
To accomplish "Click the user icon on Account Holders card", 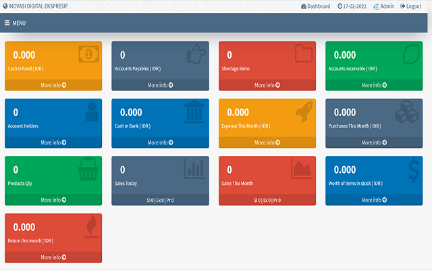I will point(92,111).
